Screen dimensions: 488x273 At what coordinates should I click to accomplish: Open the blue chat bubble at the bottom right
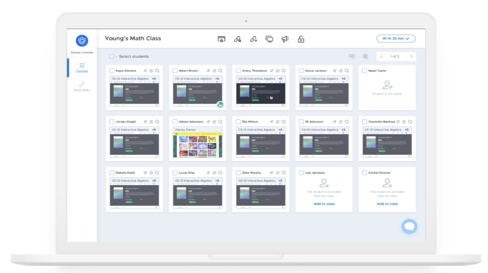(x=409, y=227)
